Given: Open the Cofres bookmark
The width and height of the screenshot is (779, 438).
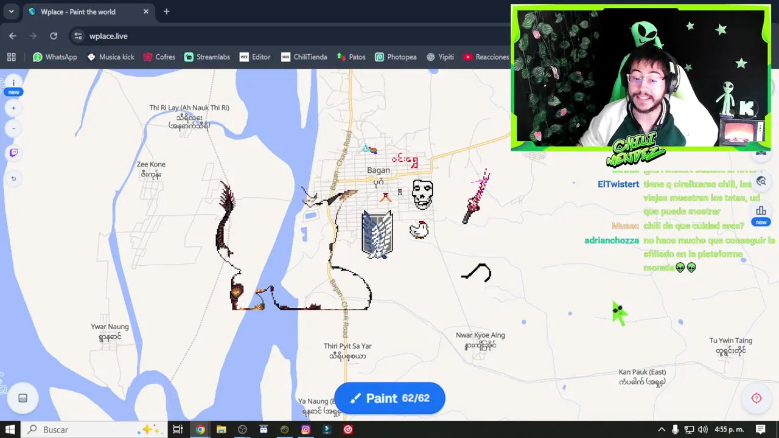Looking at the screenshot, I should [159, 57].
